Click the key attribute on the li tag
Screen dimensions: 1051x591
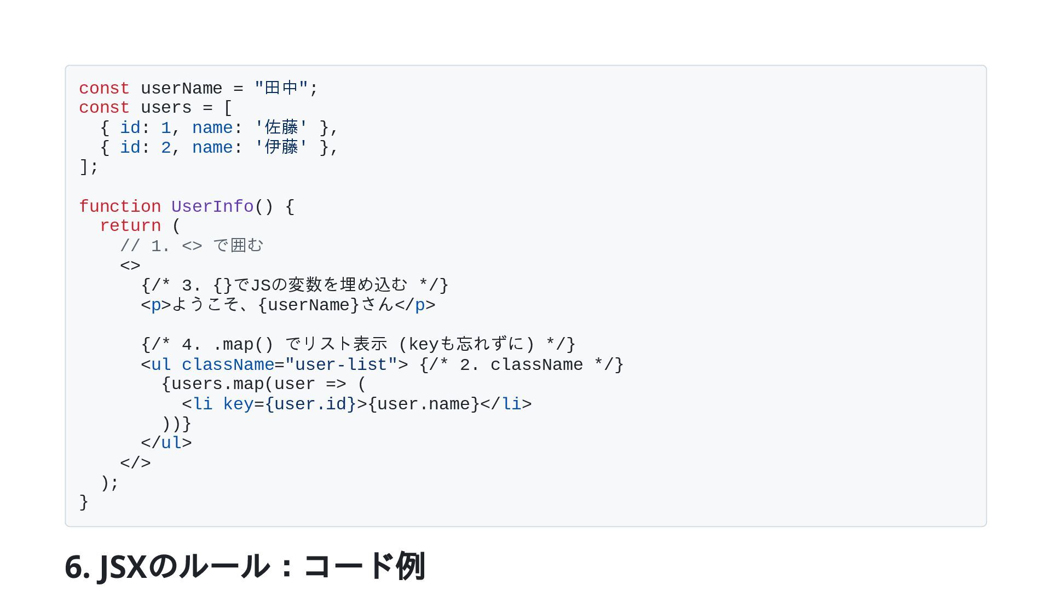[x=238, y=404]
